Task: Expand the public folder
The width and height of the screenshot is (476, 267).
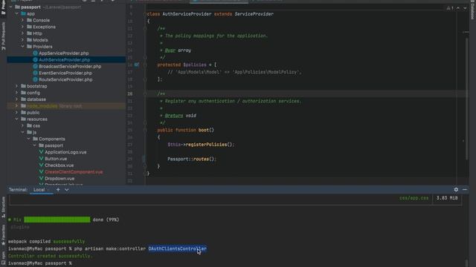Action: (x=17, y=113)
